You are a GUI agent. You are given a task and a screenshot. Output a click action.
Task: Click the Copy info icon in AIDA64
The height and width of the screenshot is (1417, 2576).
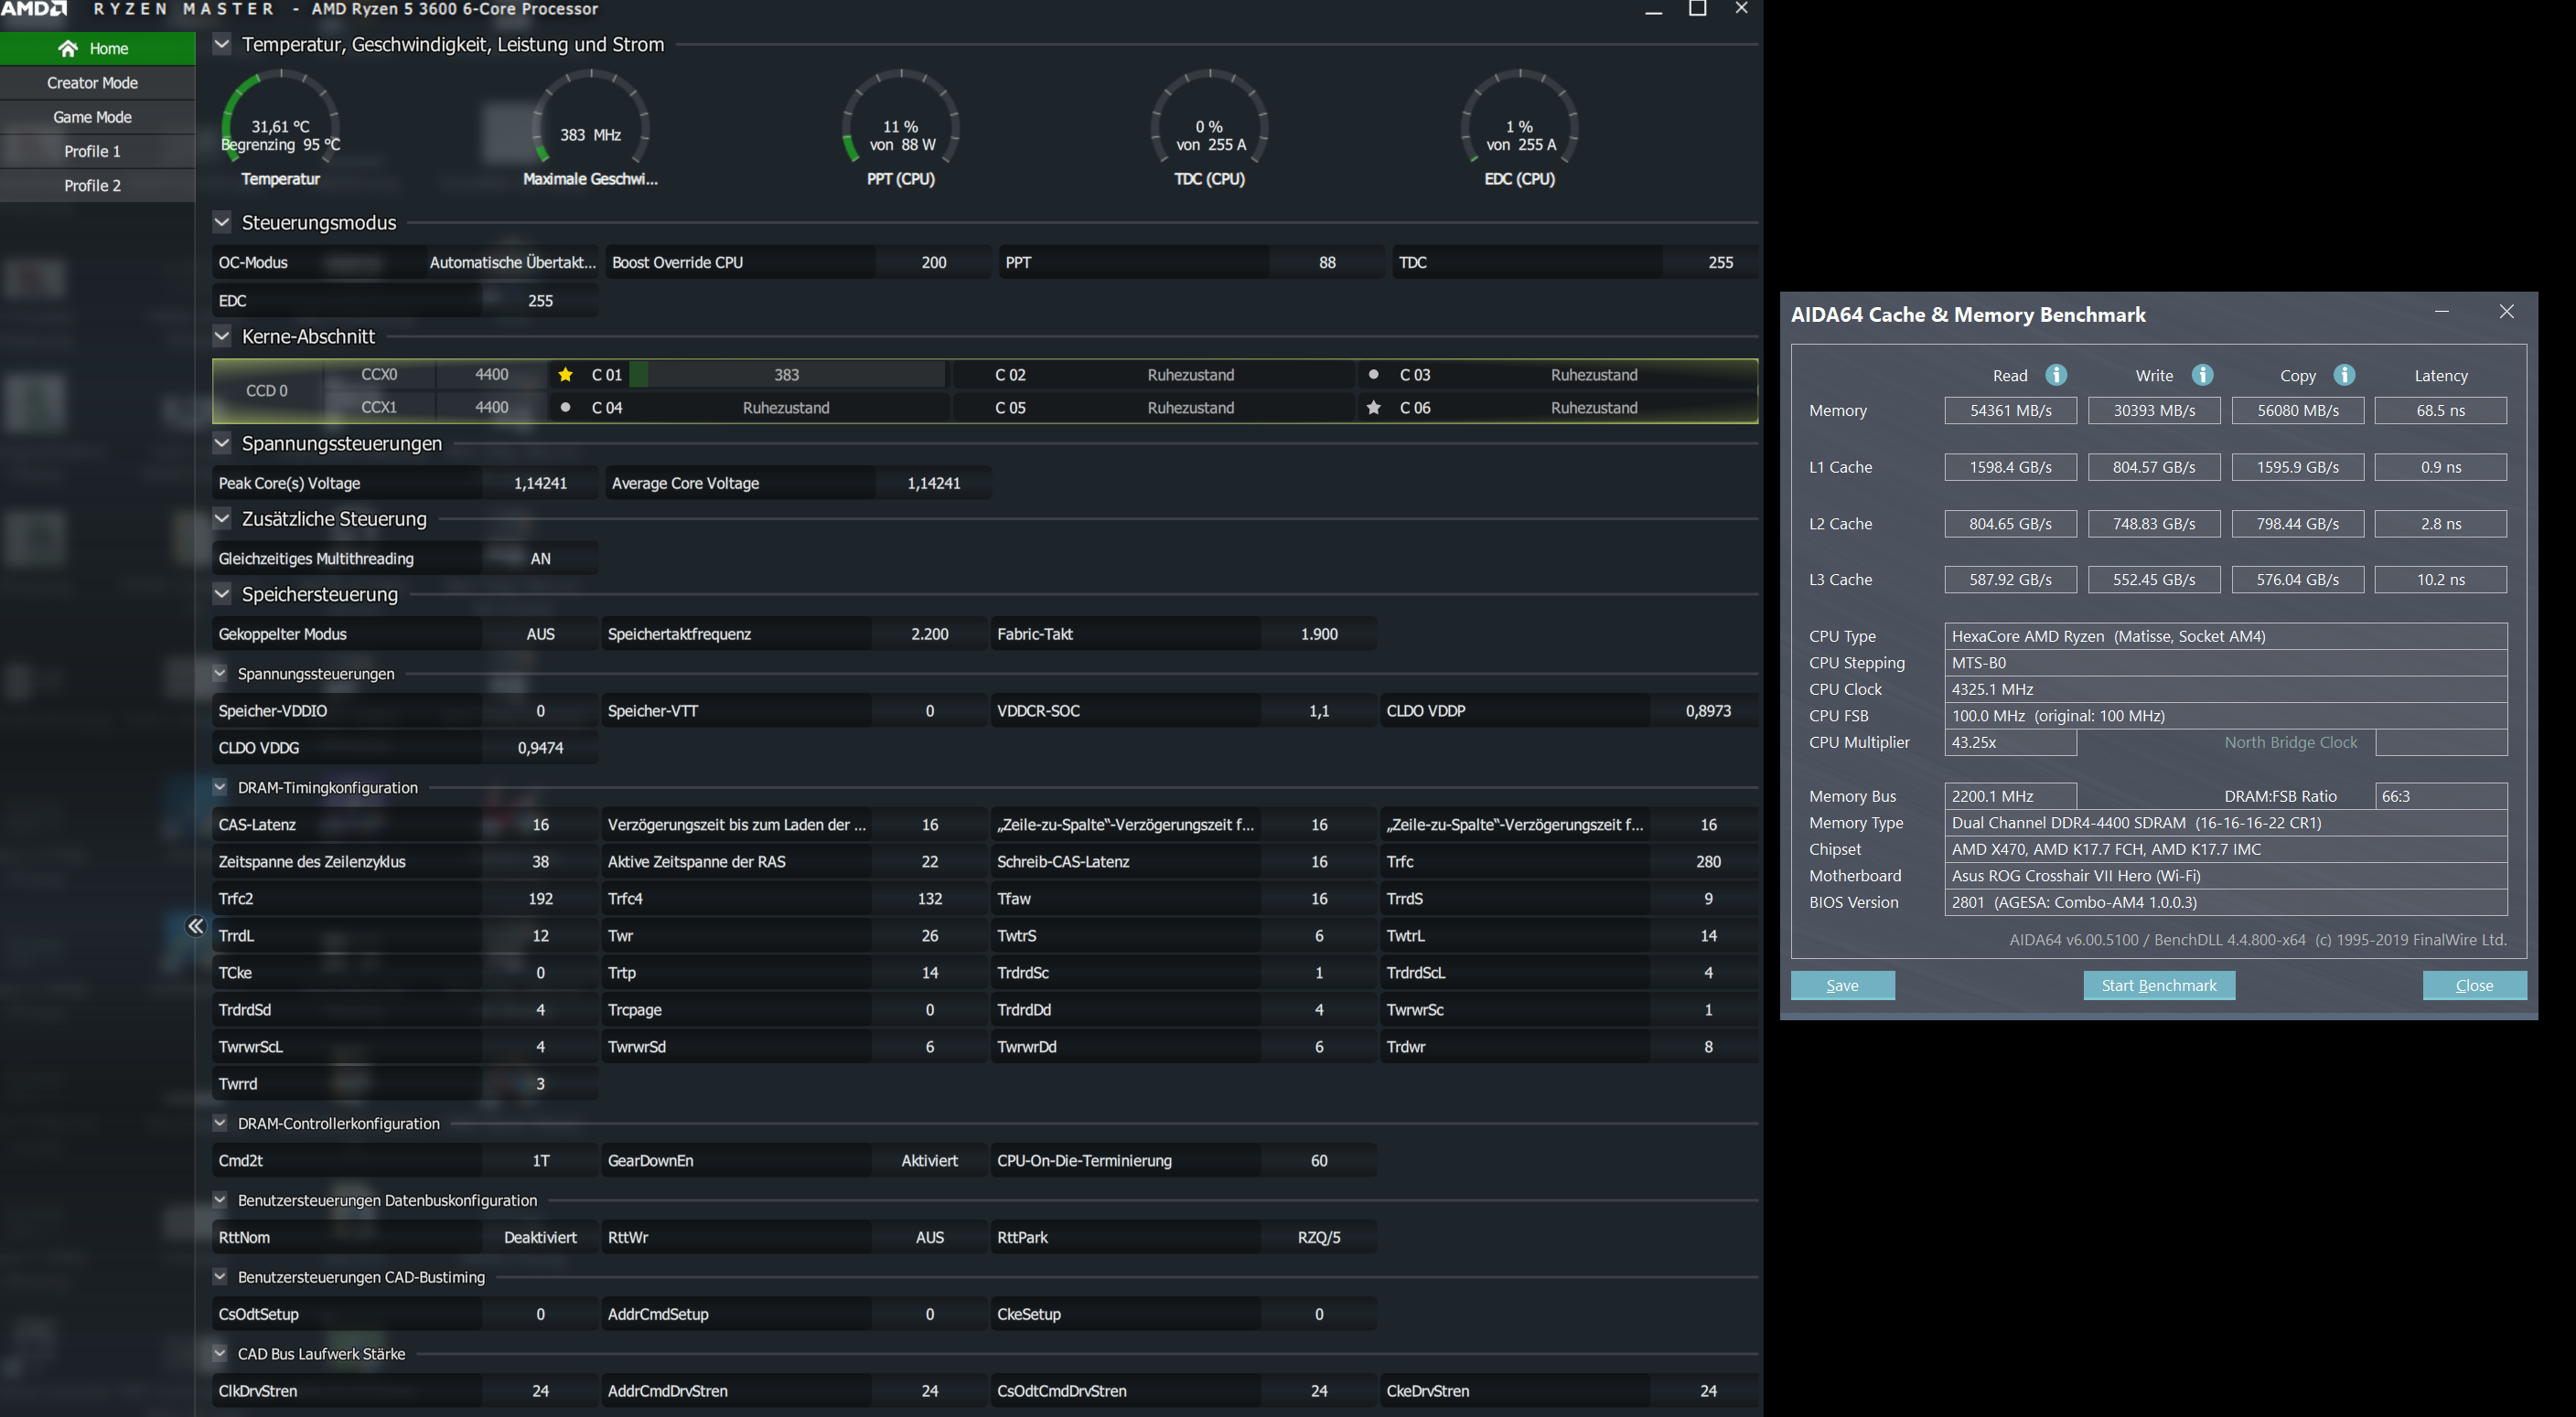coord(2344,375)
